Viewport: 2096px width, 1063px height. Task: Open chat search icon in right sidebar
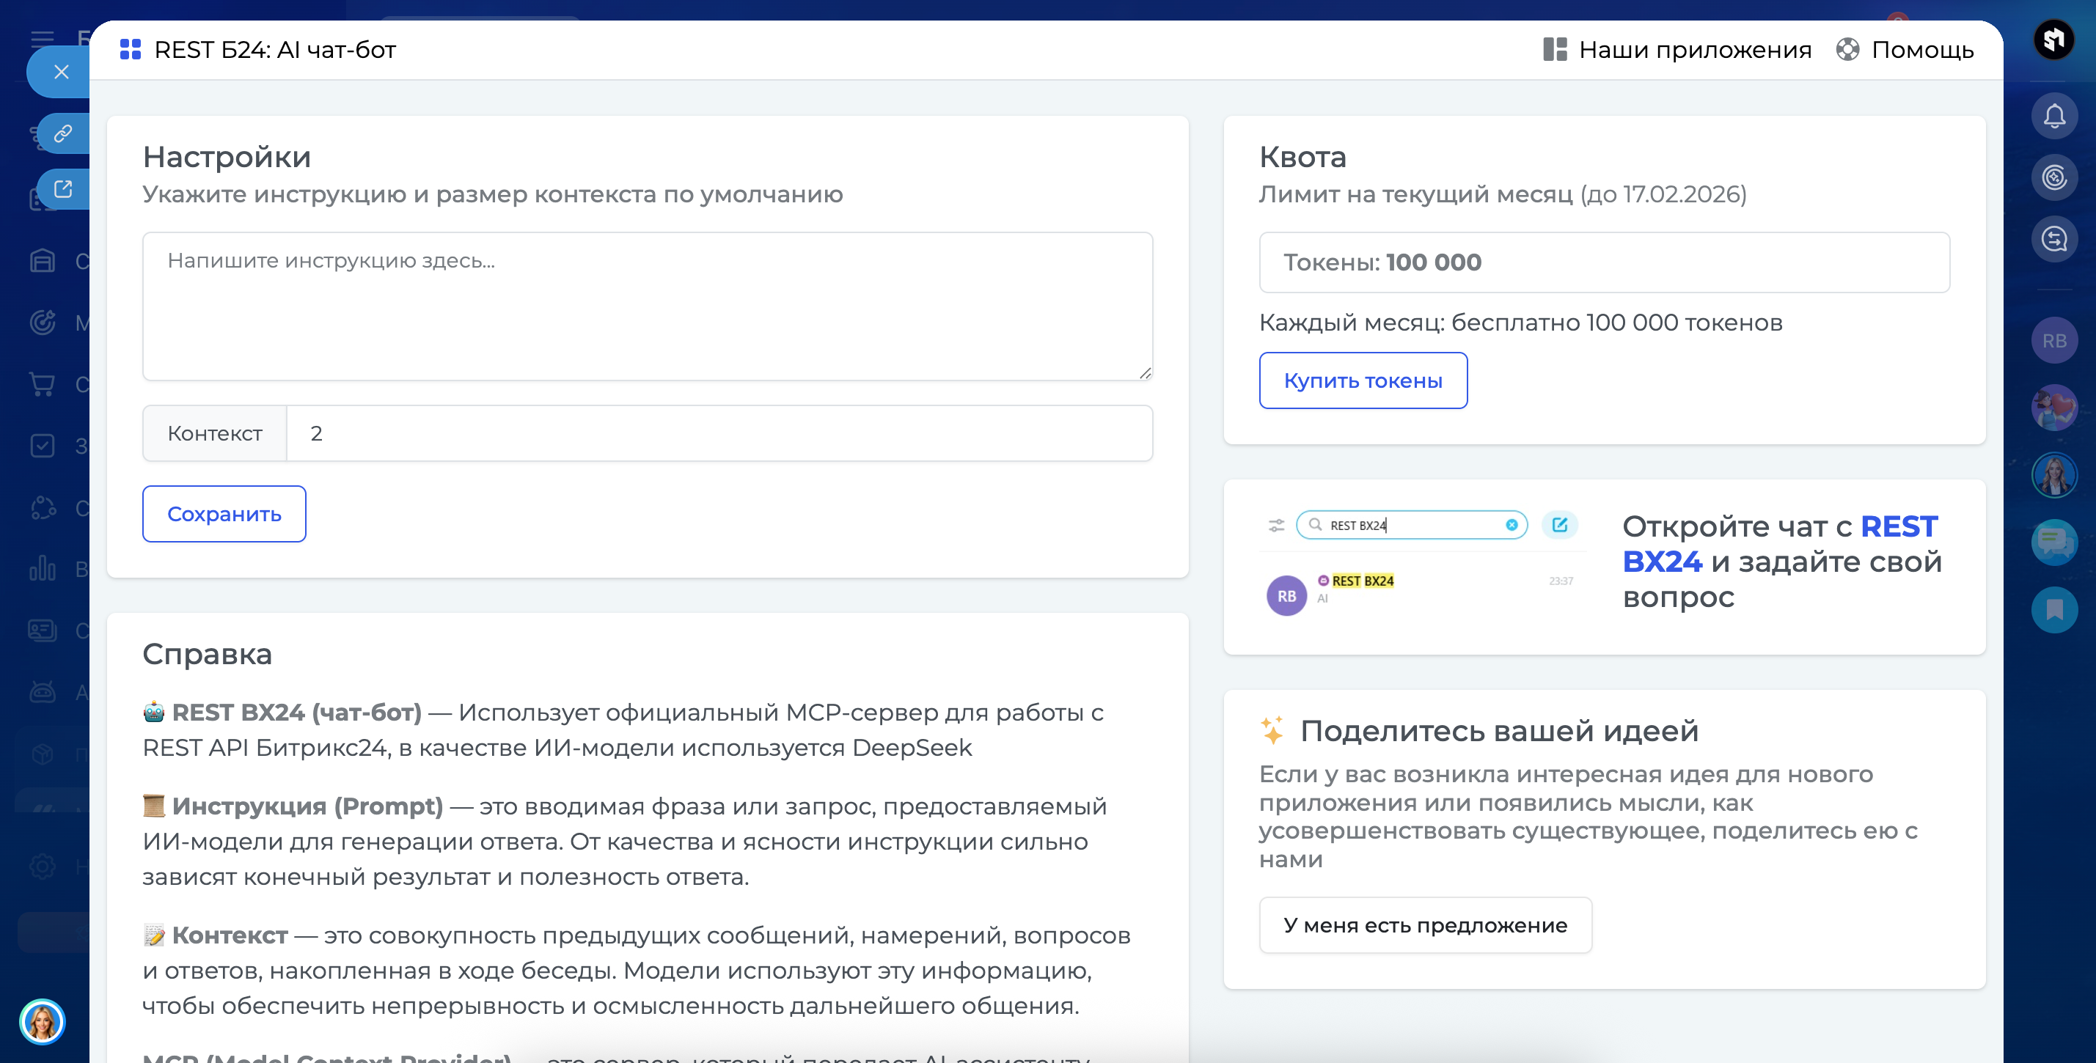(2053, 239)
